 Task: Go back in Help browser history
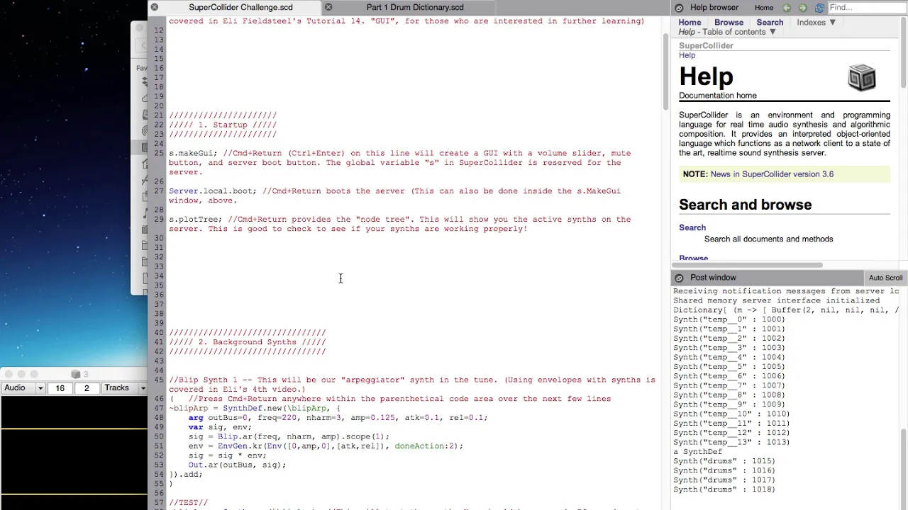pos(786,8)
